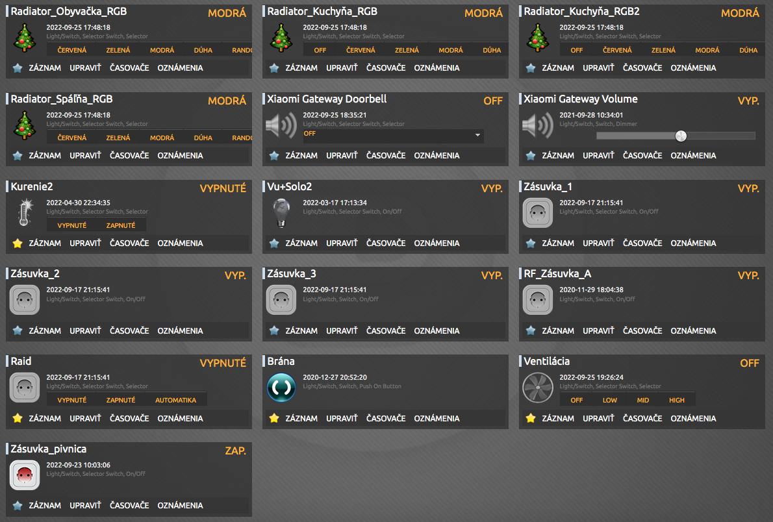Favorite Radiator_Kuchyňa_RGB2 with its star
This screenshot has height=522, width=773.
pyautogui.click(x=531, y=68)
